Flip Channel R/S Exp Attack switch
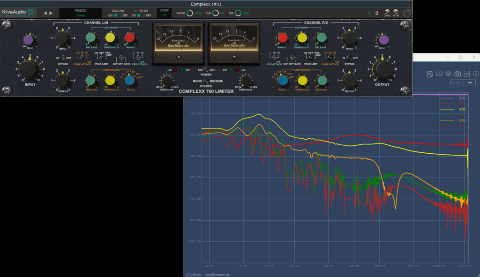This screenshot has width=480, height=277. pos(275,58)
